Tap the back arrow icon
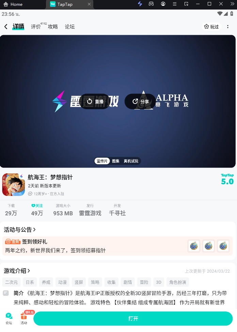The height and width of the screenshot is (332, 237). coord(6,27)
